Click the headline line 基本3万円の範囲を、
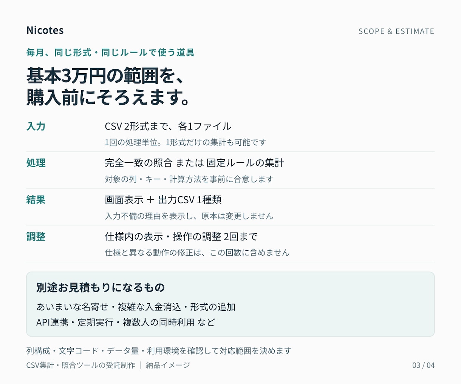This screenshot has width=461, height=384. (x=105, y=76)
